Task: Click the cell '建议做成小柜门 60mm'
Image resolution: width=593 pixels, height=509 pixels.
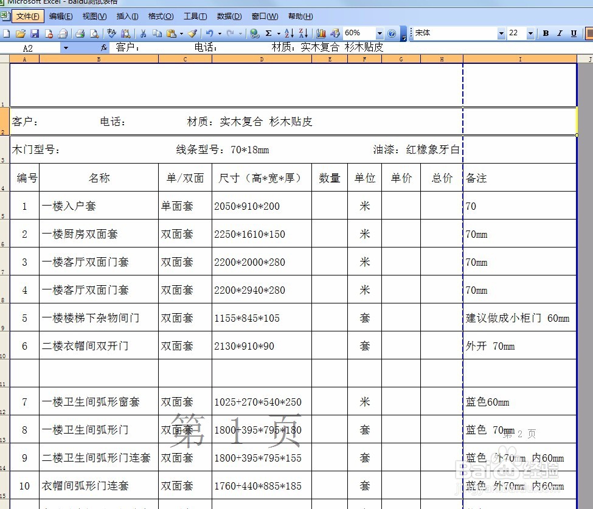Action: pos(519,317)
